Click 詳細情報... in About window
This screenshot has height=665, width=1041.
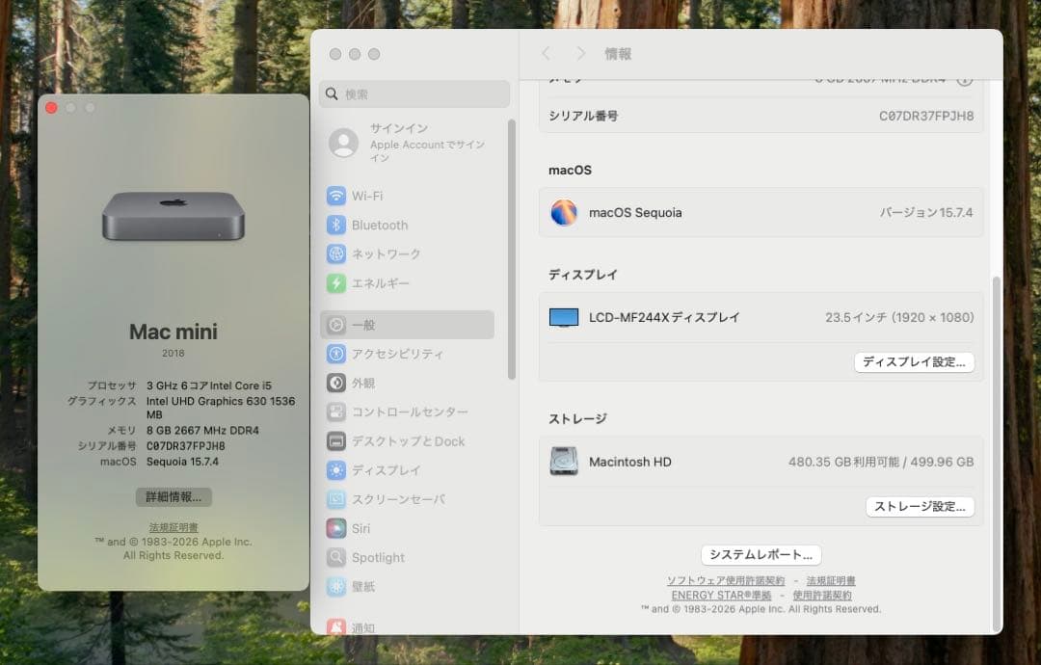pyautogui.click(x=173, y=497)
